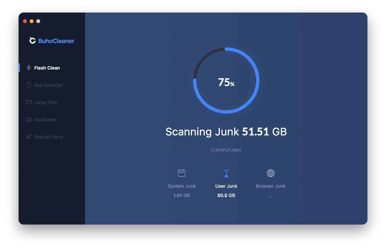Click the 50.5 GB value
This screenshot has height=249, width=386.
tap(226, 195)
